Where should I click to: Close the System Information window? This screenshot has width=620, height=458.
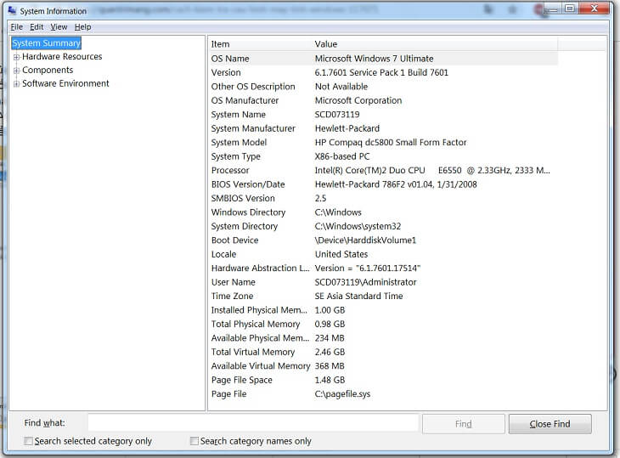594,8
